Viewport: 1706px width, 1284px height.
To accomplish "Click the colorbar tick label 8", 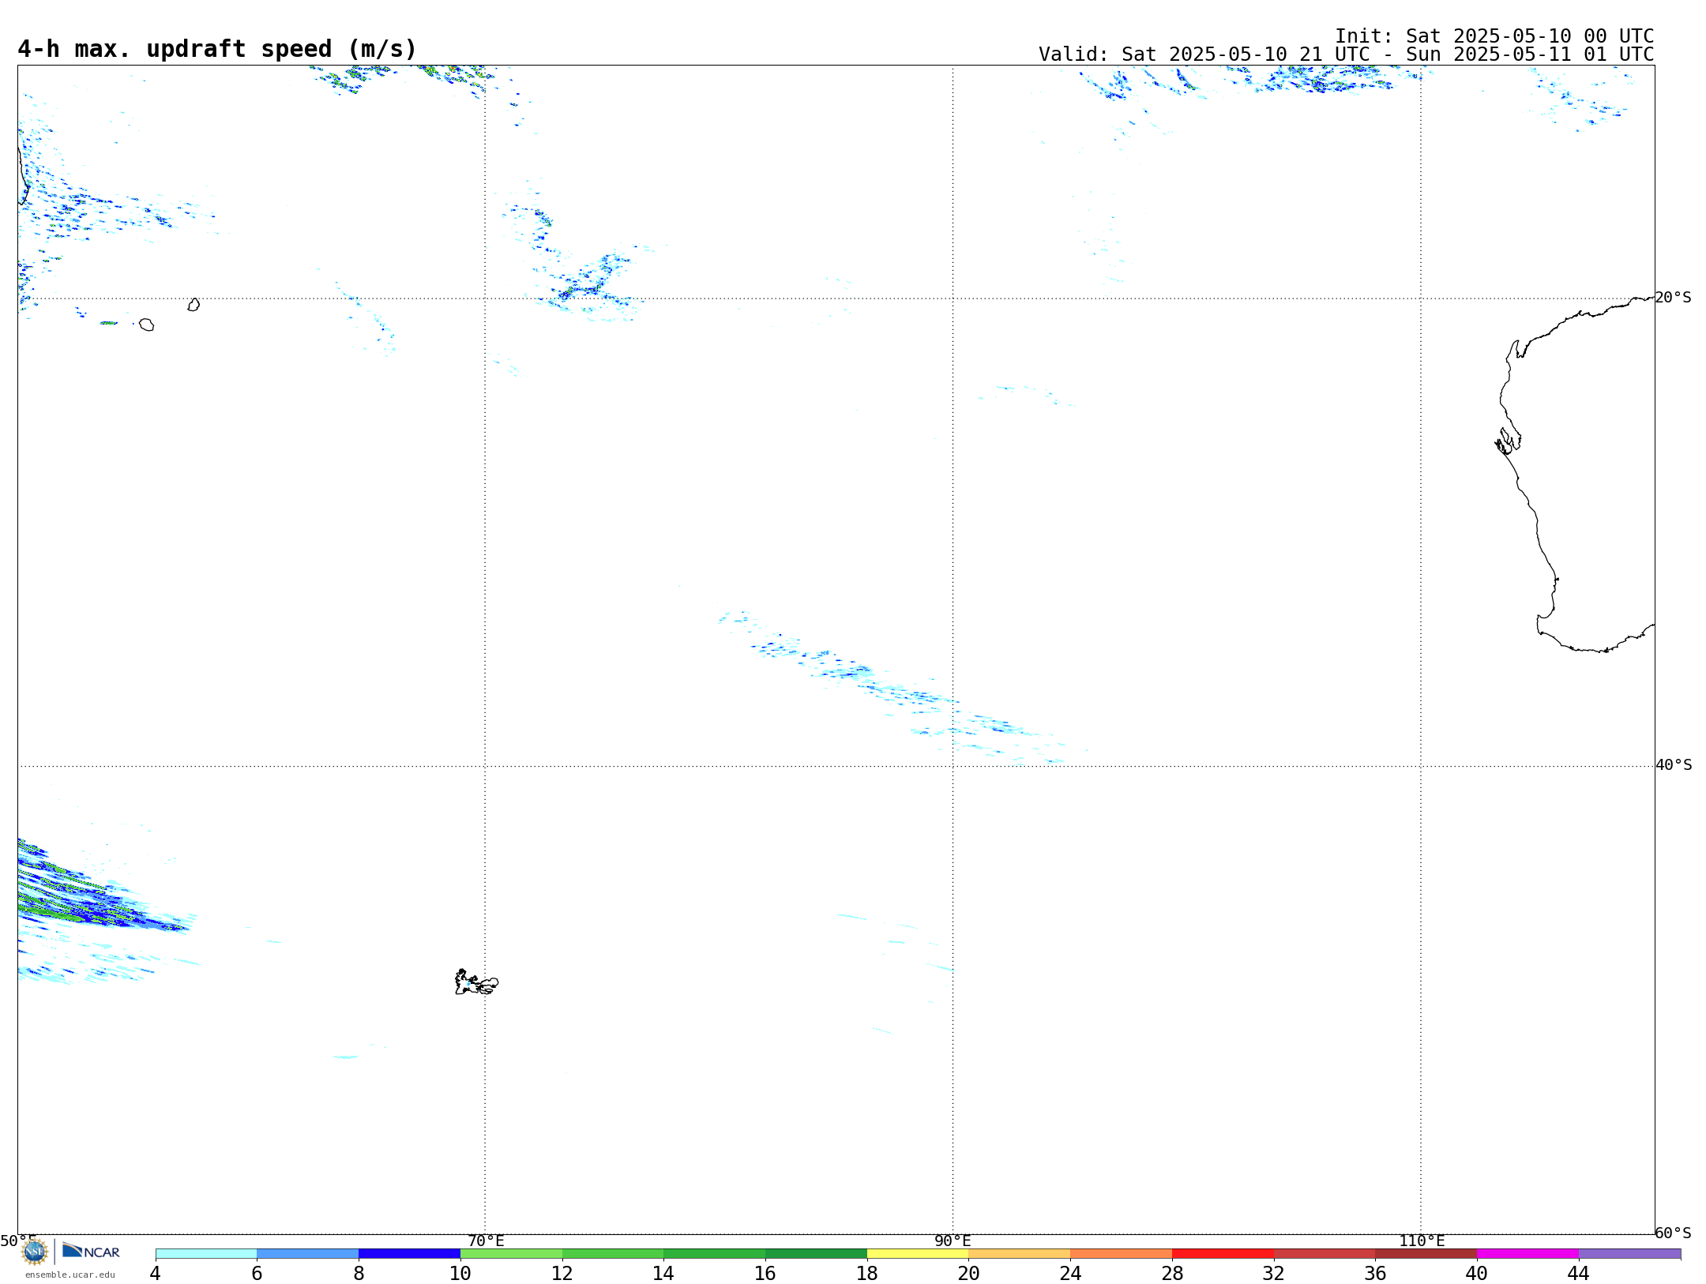I will pyautogui.click(x=359, y=1274).
